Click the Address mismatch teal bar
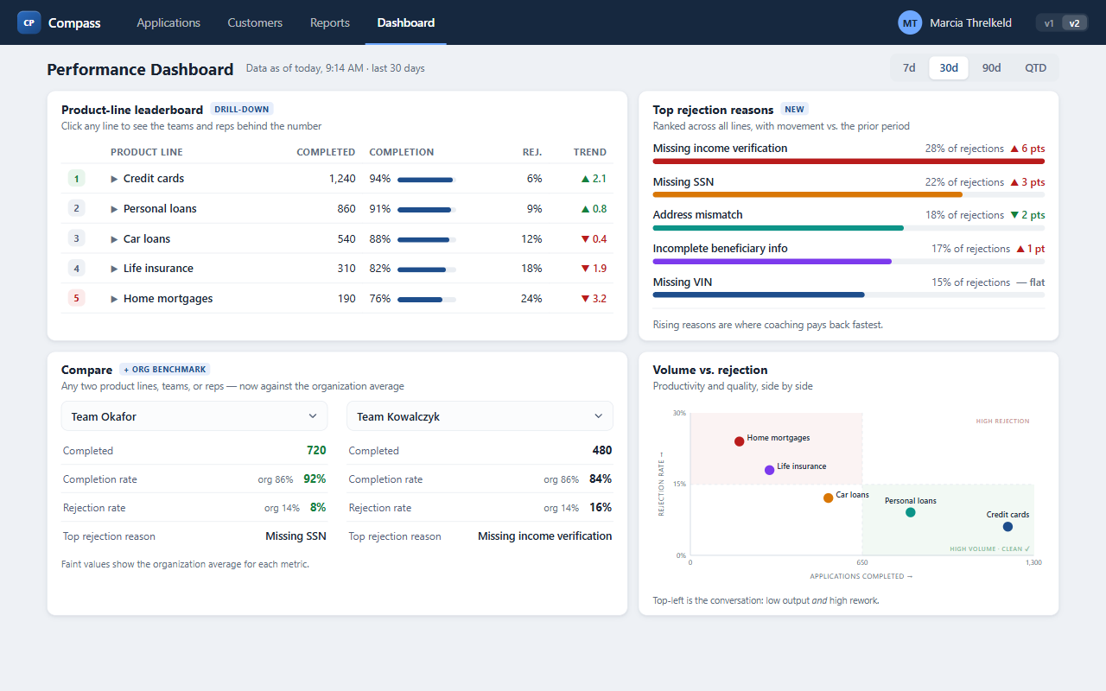 (x=779, y=228)
